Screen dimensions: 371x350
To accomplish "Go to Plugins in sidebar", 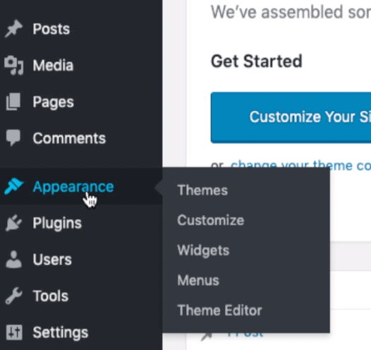I will pyautogui.click(x=57, y=223).
